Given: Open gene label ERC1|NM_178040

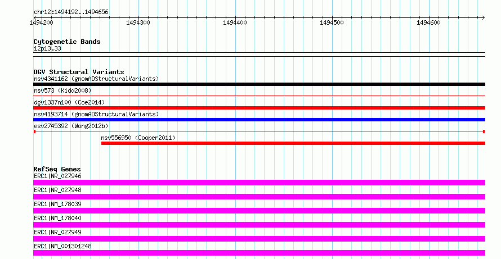Looking at the screenshot, I should (x=57, y=218).
